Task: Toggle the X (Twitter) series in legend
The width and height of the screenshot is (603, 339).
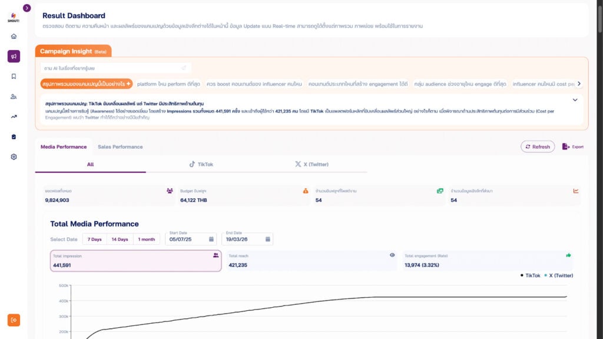Action: (x=558, y=275)
